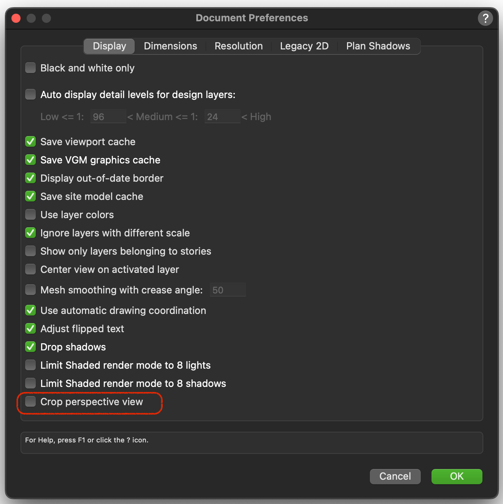Image resolution: width=503 pixels, height=504 pixels.
Task: Uncheck Save viewport cache
Action: point(30,142)
